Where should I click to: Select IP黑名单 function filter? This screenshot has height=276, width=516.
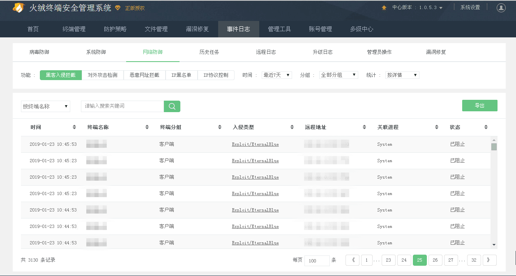pos(181,75)
